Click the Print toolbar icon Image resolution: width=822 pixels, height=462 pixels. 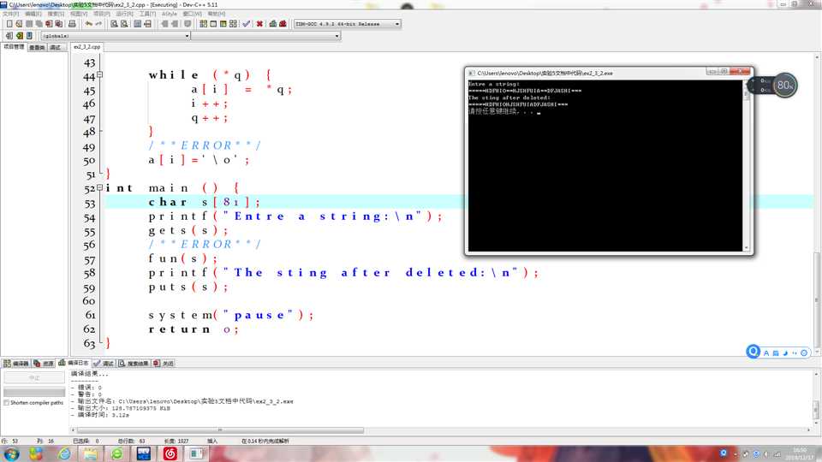click(x=72, y=24)
